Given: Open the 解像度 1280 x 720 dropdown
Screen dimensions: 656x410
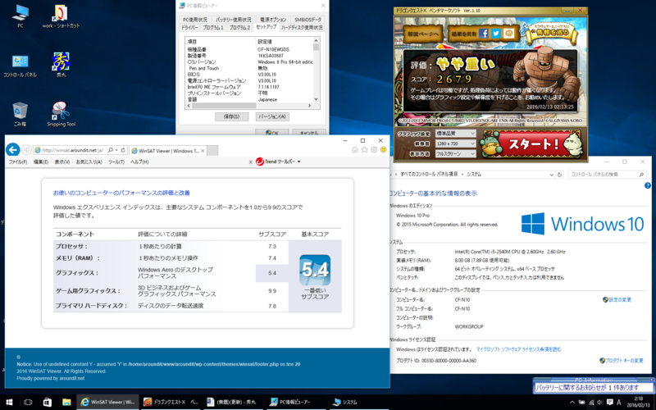Looking at the screenshot, I should click(456, 143).
